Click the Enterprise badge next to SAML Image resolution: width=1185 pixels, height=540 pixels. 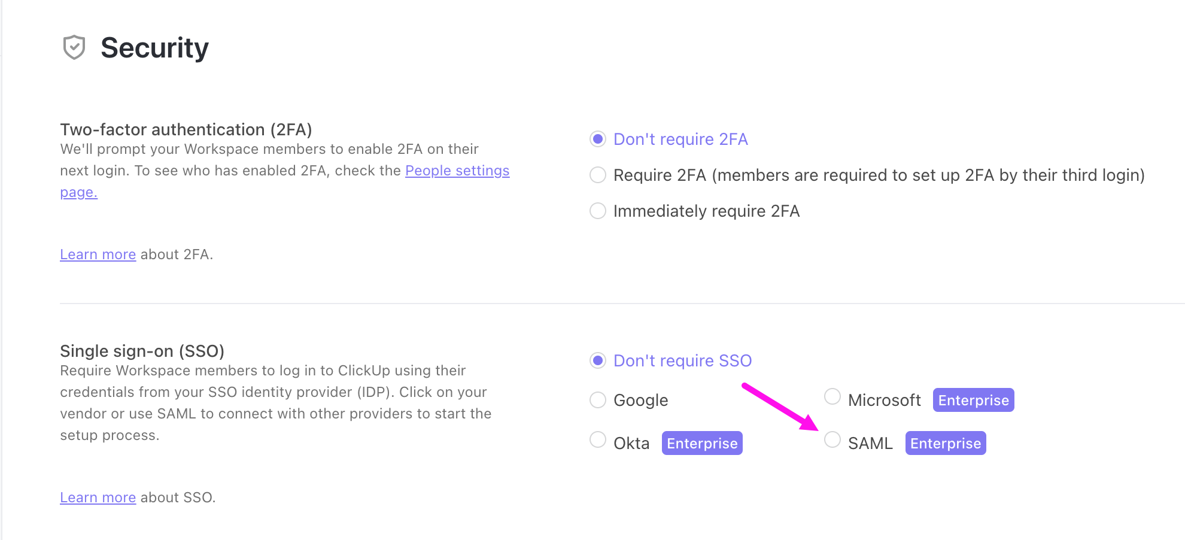pyautogui.click(x=946, y=444)
